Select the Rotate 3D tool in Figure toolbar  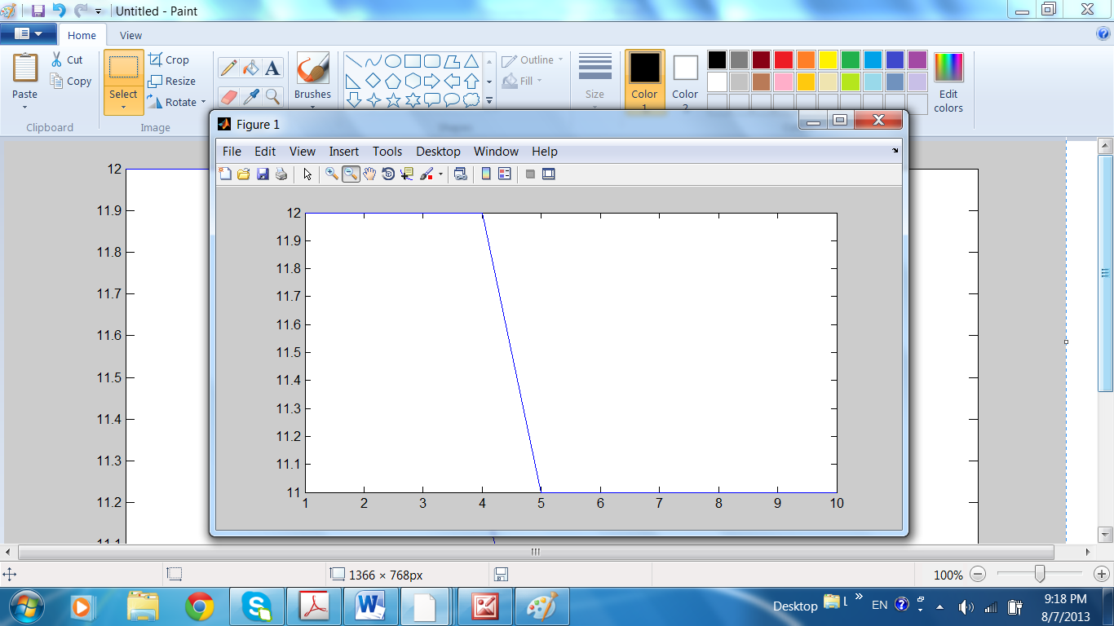pyautogui.click(x=388, y=174)
